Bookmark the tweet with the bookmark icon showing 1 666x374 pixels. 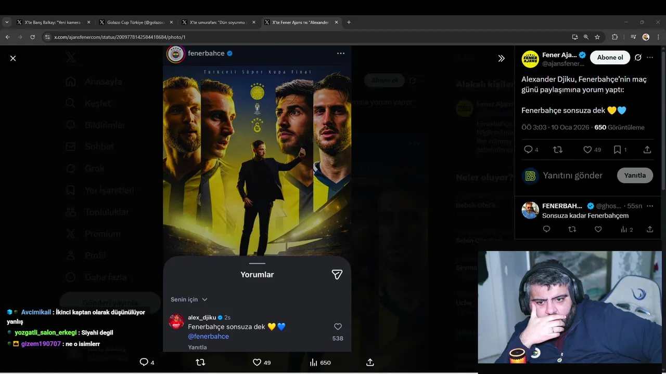617,150
